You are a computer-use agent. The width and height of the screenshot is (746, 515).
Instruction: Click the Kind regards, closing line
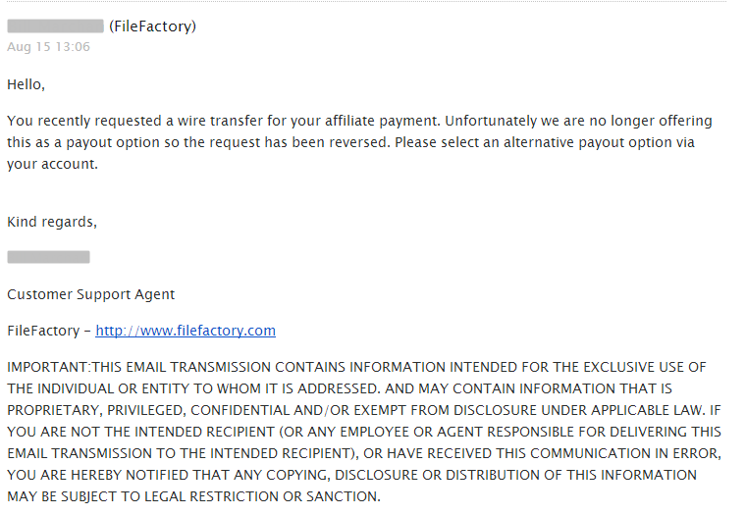coord(52,222)
